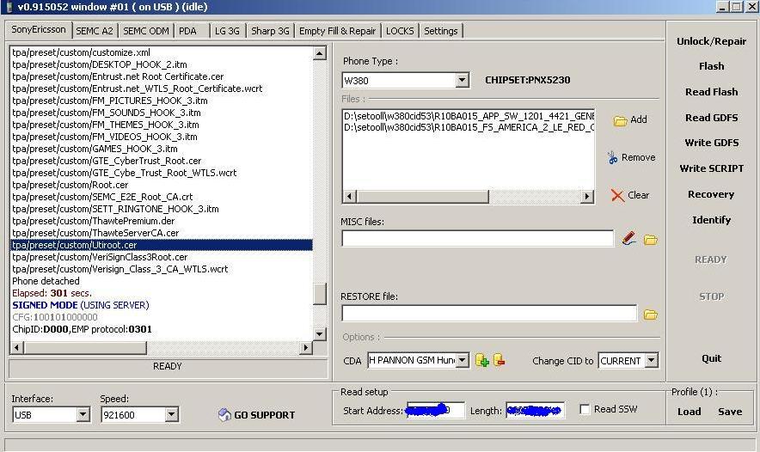Switch to the SEMC A2 tab
The image size is (760, 452).
pos(95,31)
